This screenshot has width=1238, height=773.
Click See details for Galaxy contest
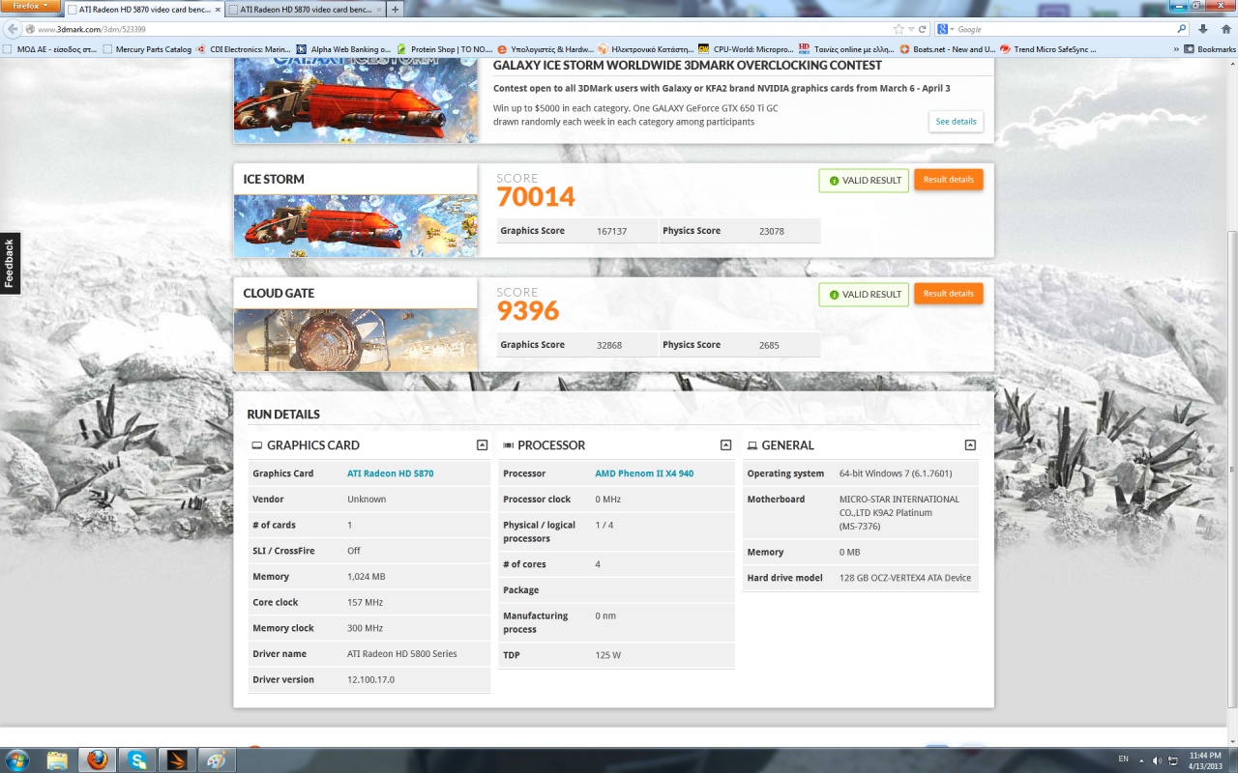coord(956,122)
